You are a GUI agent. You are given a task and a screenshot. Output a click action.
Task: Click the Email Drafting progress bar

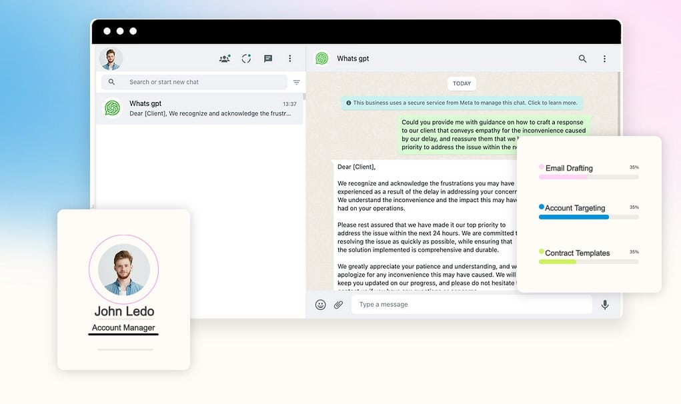pyautogui.click(x=588, y=177)
